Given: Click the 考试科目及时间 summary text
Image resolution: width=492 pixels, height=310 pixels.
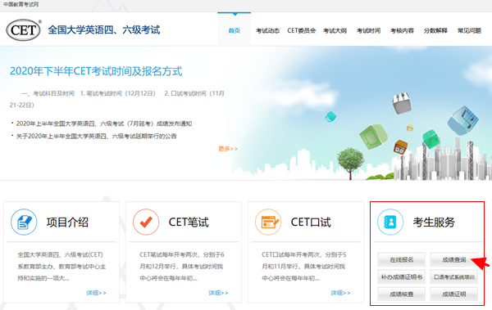Looking at the screenshot, I should point(116,99).
